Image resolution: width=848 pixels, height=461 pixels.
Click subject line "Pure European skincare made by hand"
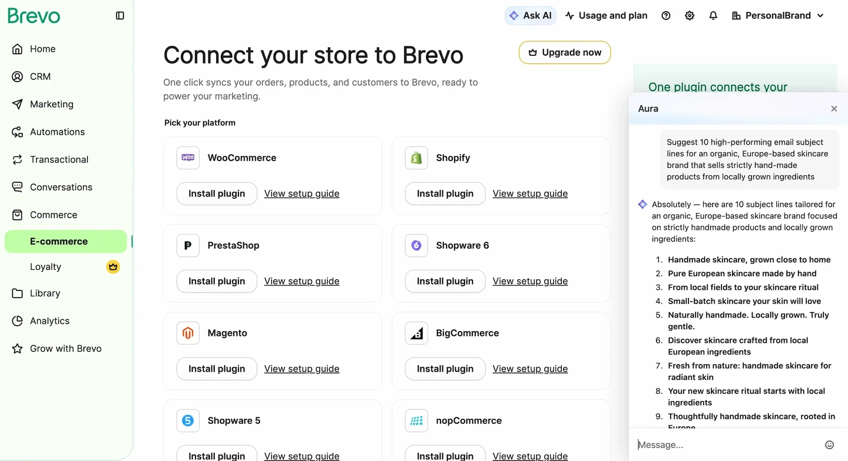(x=742, y=273)
